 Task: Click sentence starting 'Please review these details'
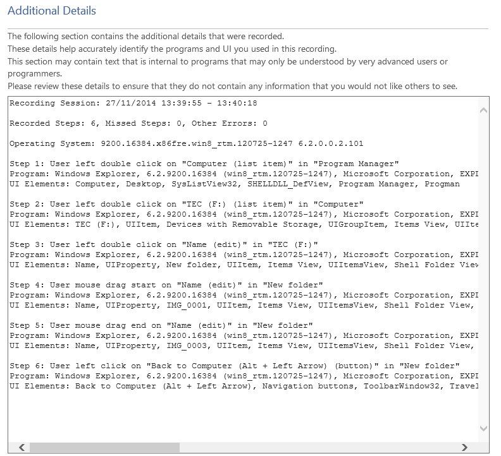tap(232, 86)
